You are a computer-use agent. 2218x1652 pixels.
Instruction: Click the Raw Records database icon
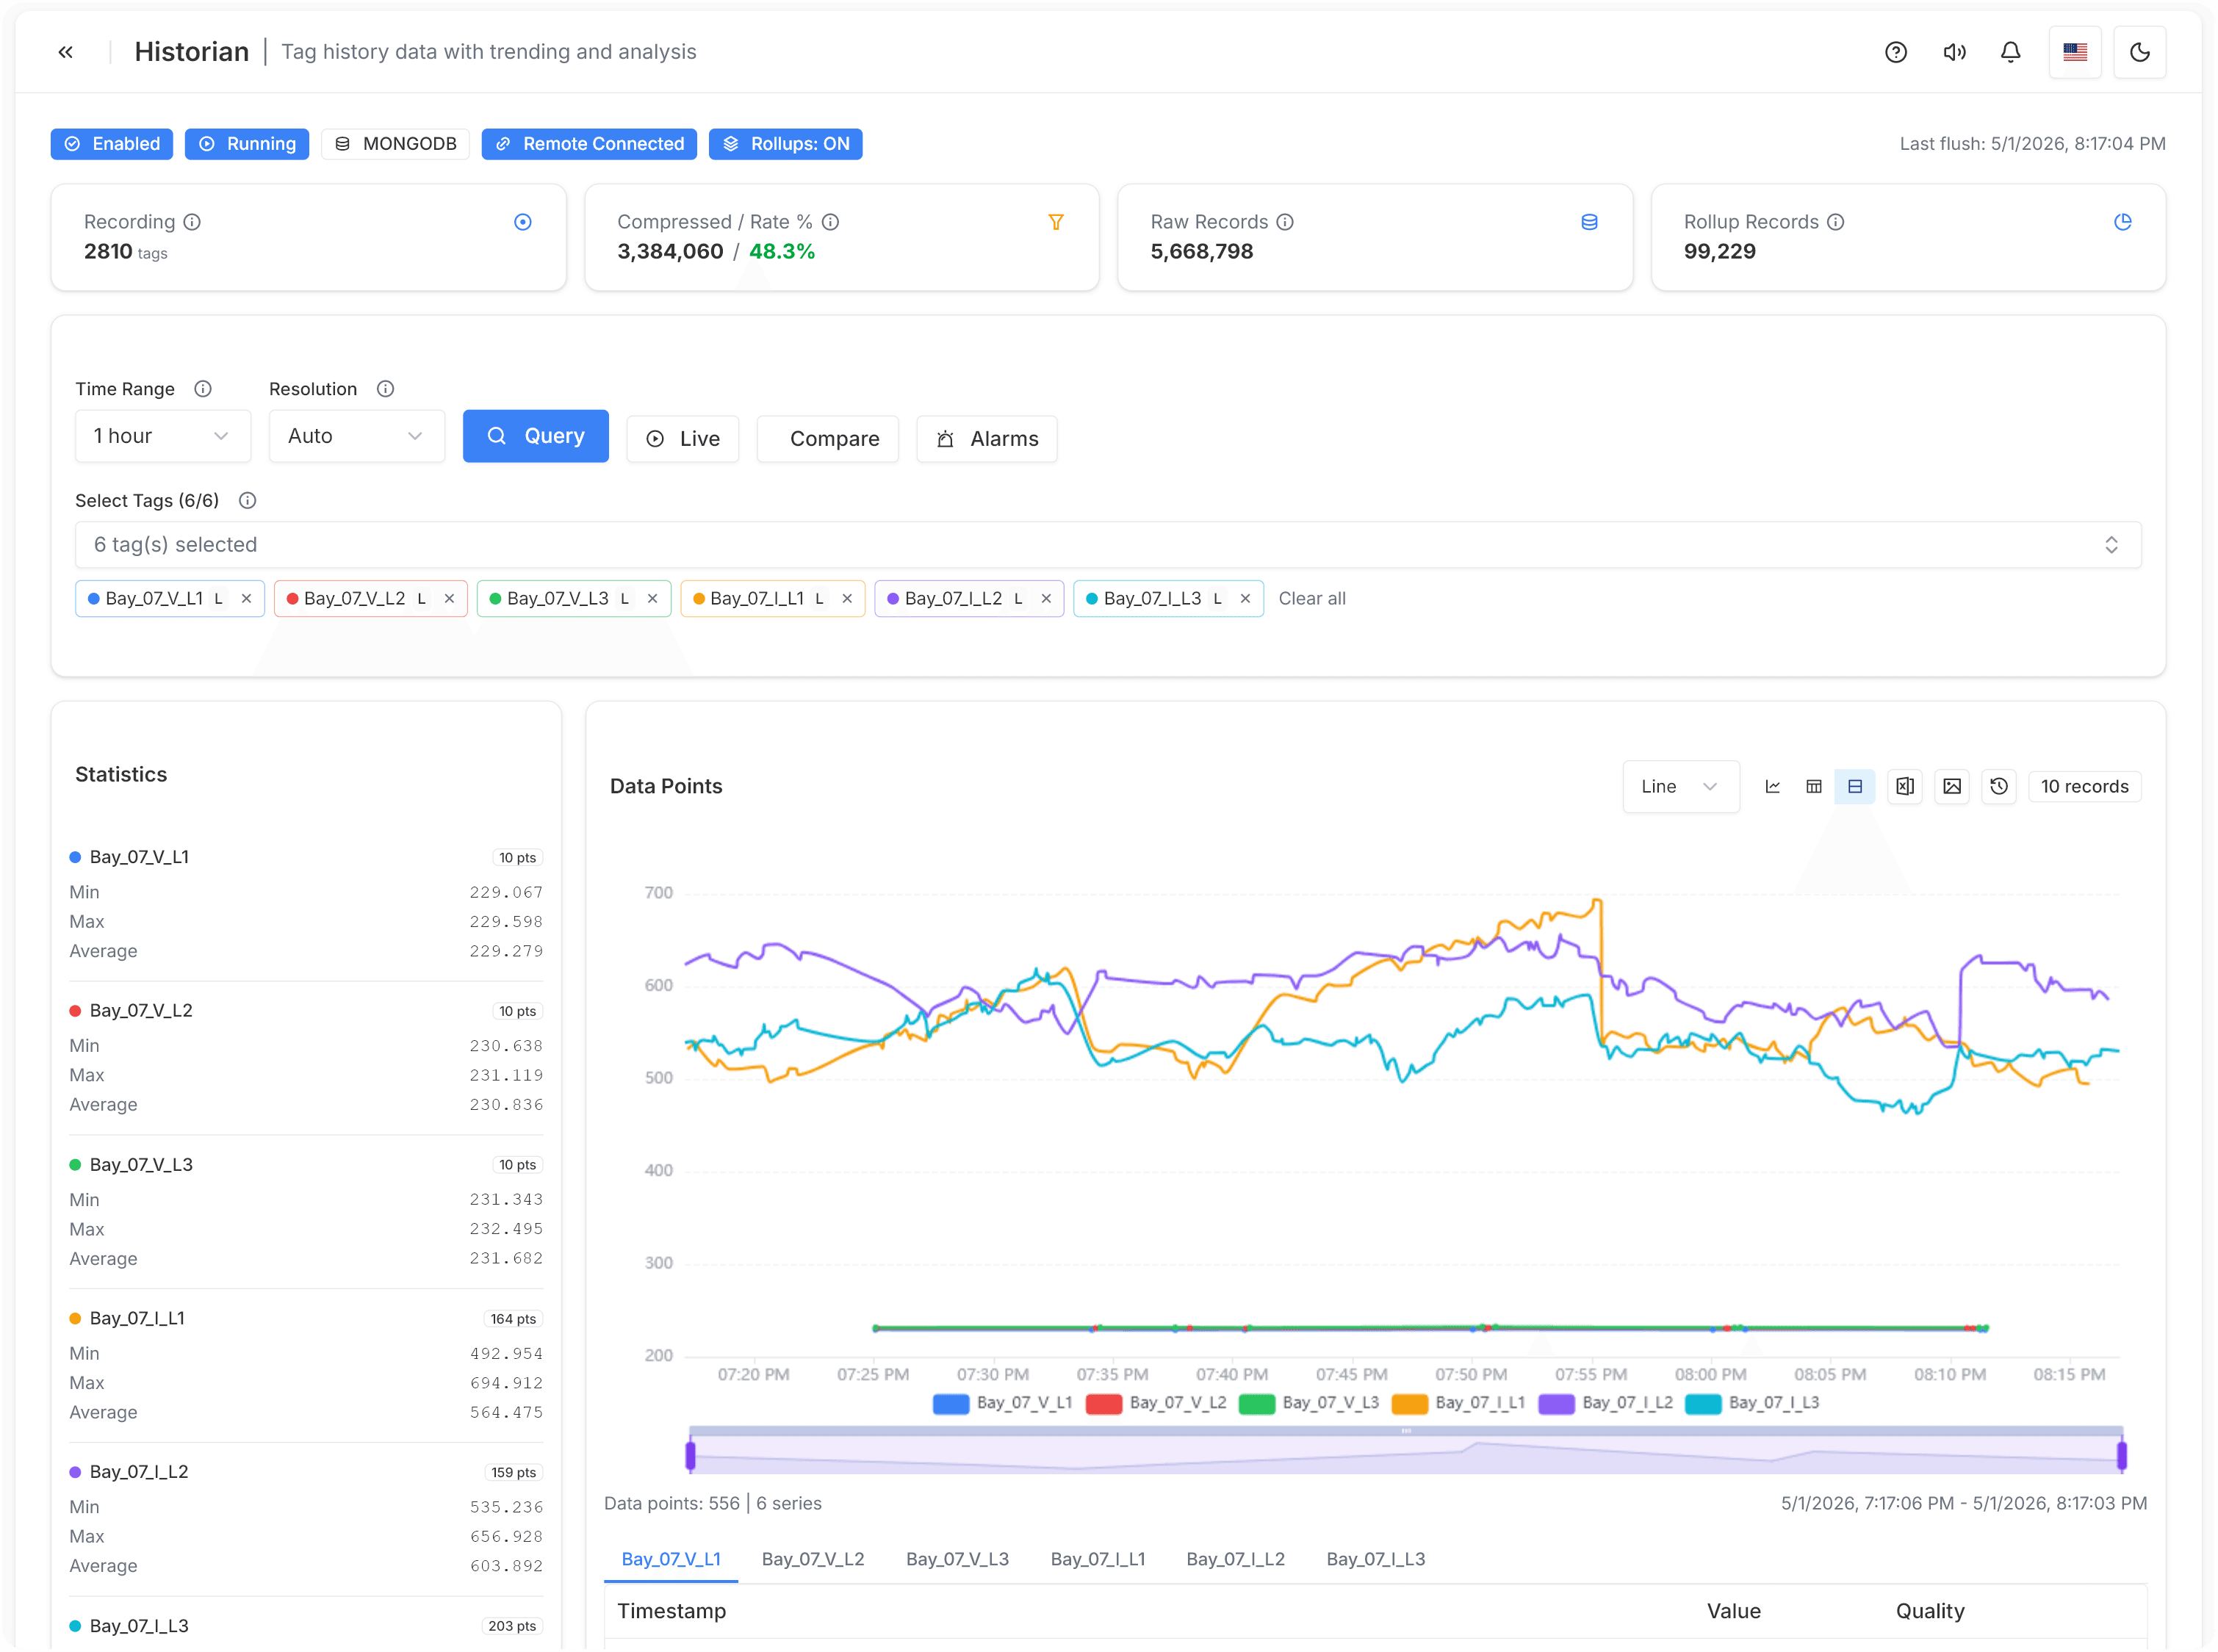pos(1589,222)
